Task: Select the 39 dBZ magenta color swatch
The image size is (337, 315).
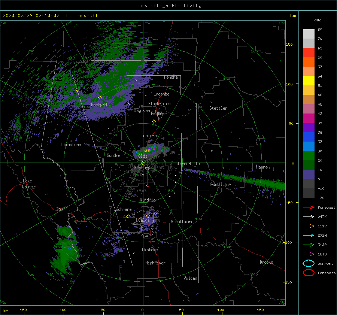Action: point(309,118)
